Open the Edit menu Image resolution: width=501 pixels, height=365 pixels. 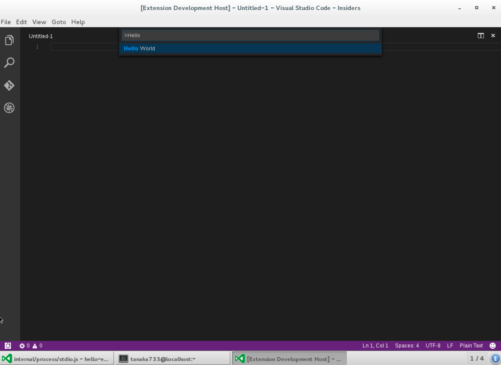coord(22,22)
